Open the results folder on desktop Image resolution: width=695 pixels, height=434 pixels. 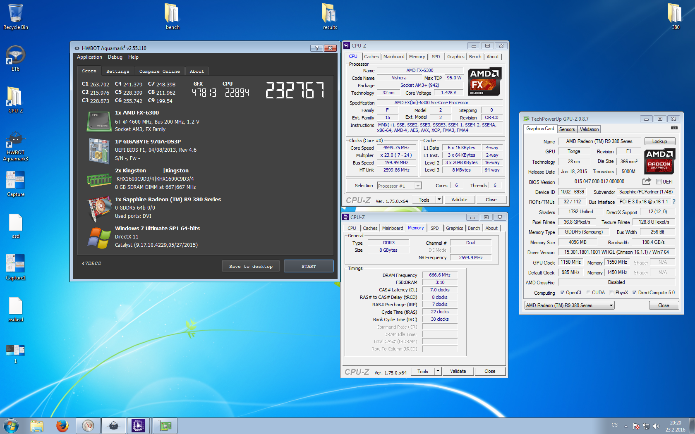click(x=330, y=17)
